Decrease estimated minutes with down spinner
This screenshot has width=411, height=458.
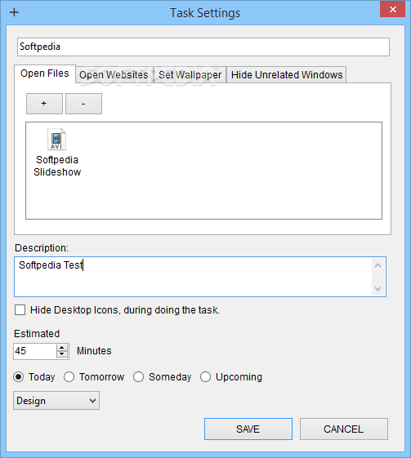(61, 354)
